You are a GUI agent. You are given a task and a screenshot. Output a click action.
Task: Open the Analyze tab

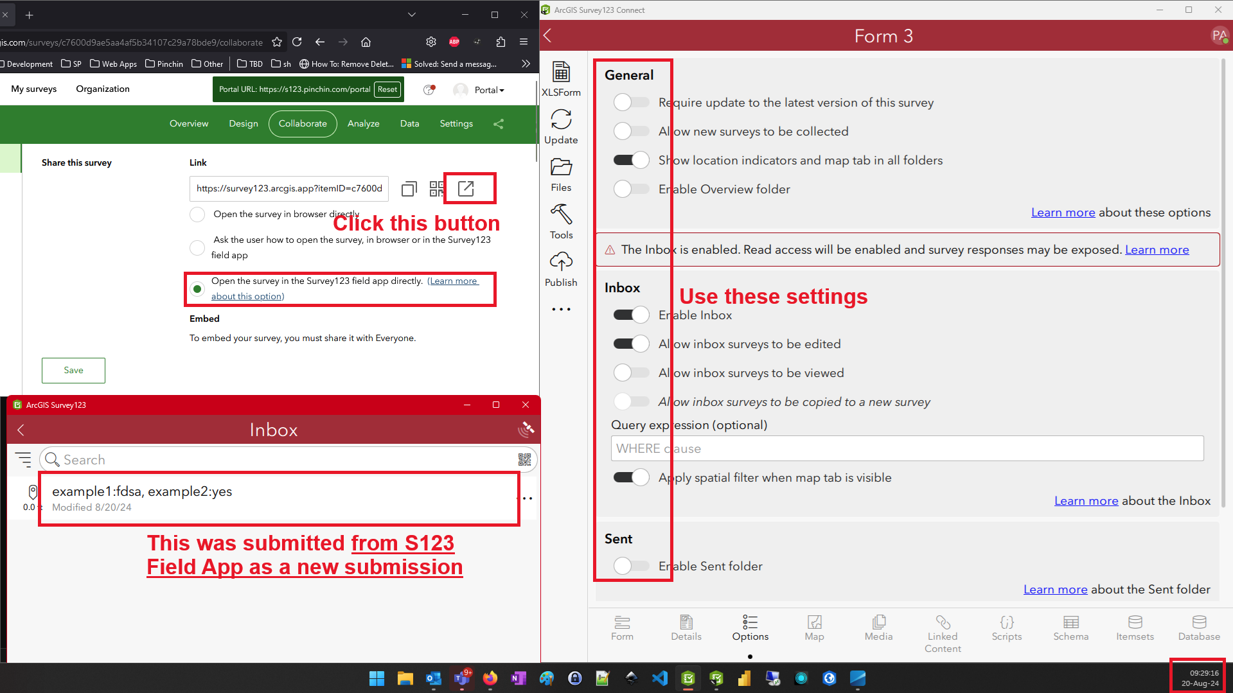point(363,123)
